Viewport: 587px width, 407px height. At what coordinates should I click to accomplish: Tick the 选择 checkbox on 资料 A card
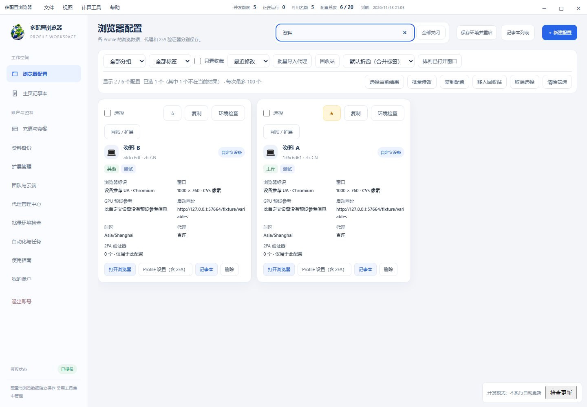click(x=267, y=113)
